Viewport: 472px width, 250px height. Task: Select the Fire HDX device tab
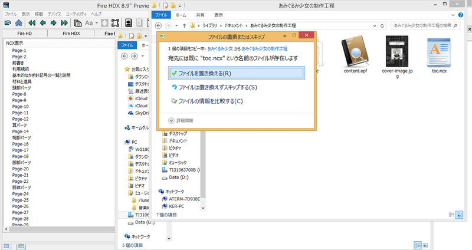(x=71, y=34)
